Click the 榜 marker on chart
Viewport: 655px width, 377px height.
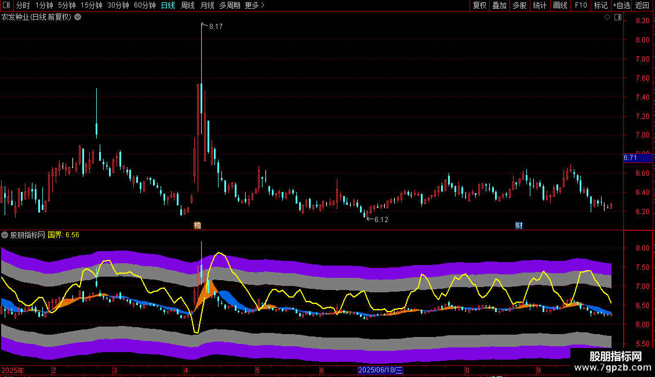coord(198,225)
